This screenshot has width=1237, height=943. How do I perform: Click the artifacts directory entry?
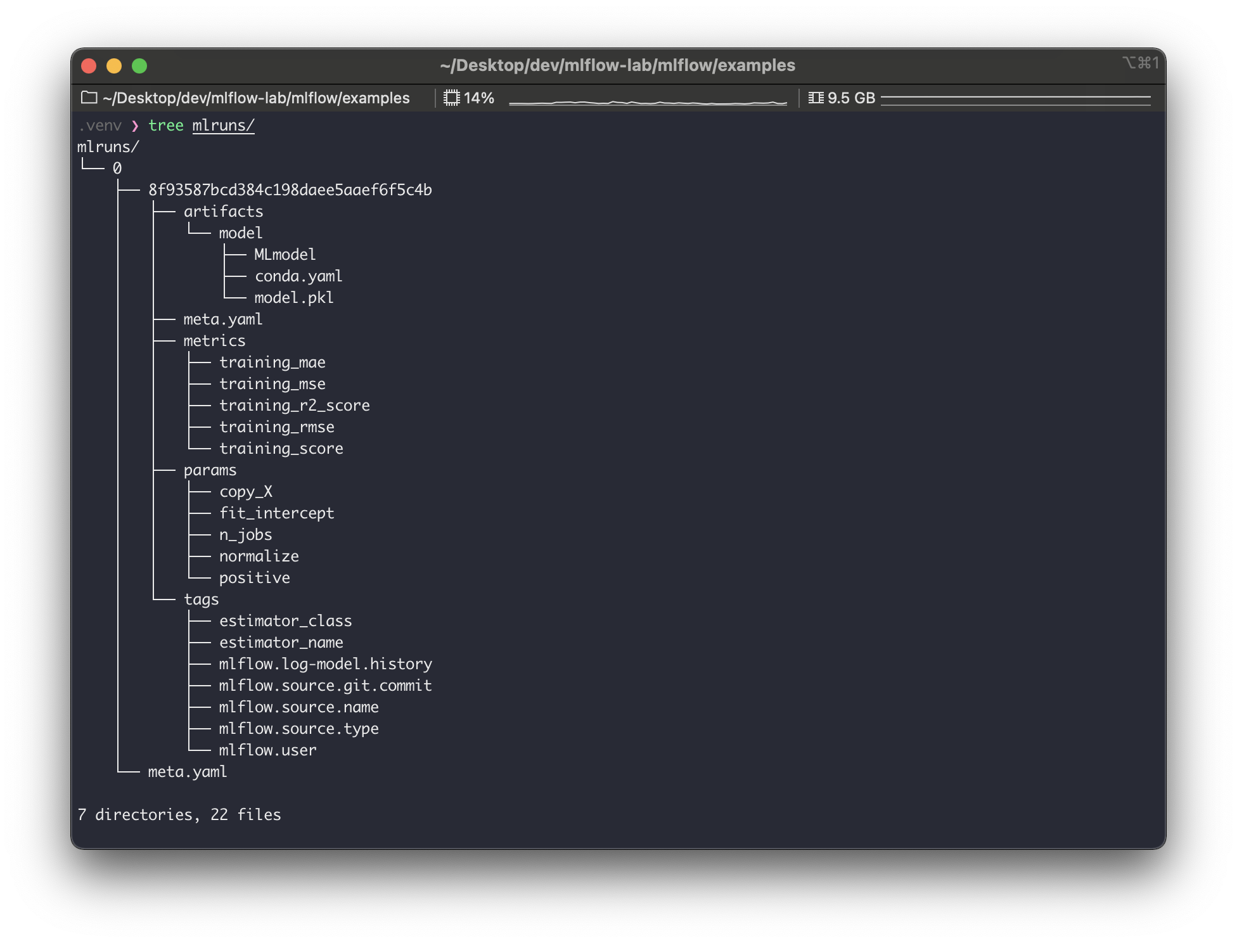(x=223, y=212)
